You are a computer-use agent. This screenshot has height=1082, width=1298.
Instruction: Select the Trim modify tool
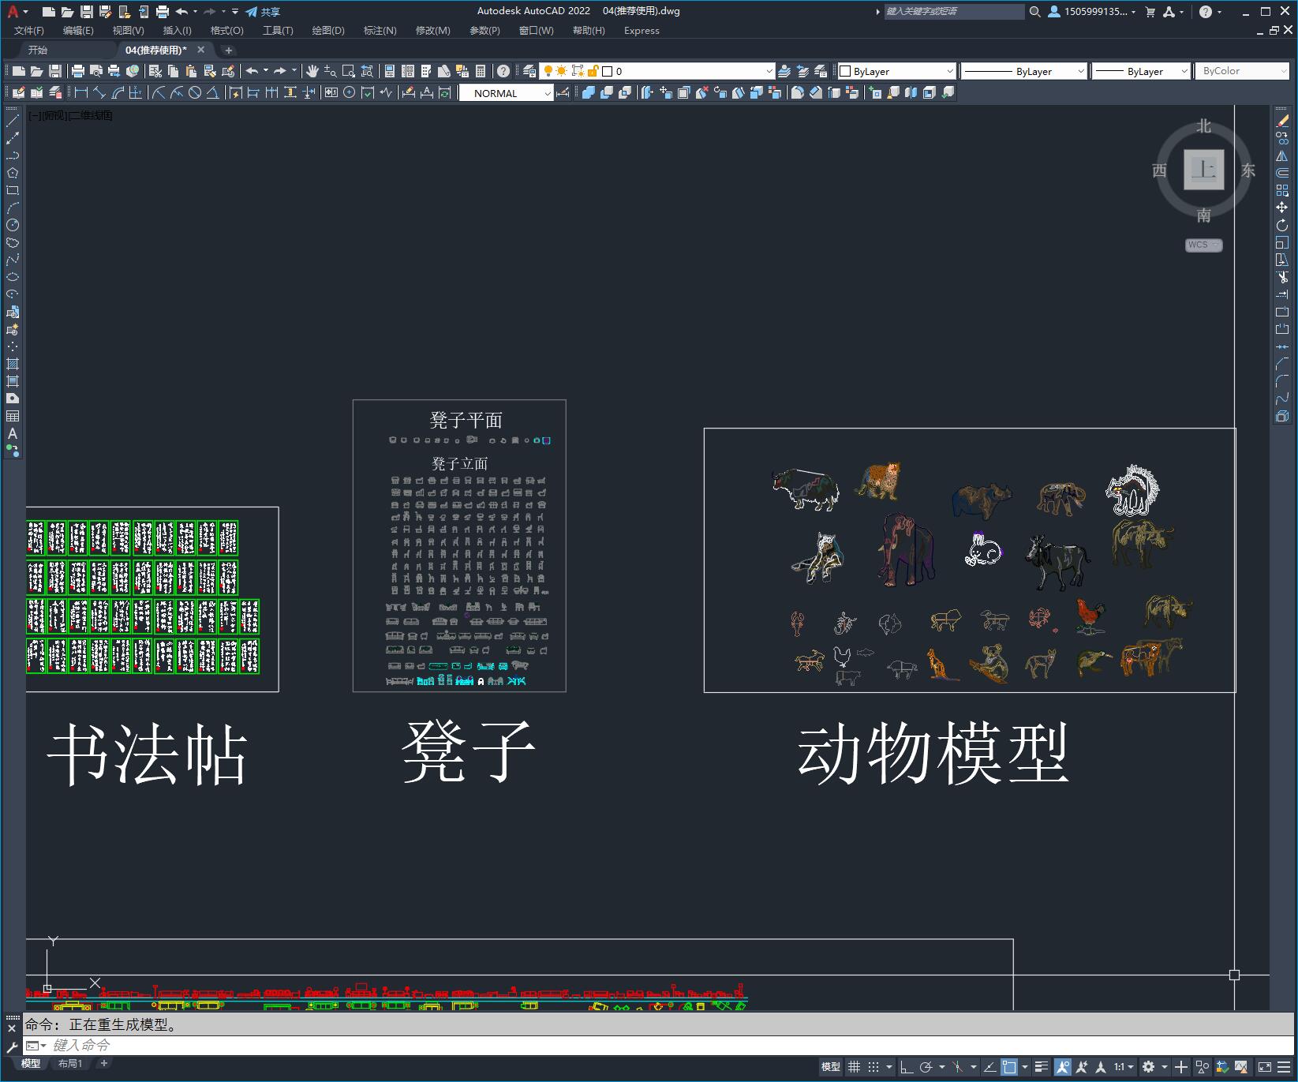coord(1282,277)
